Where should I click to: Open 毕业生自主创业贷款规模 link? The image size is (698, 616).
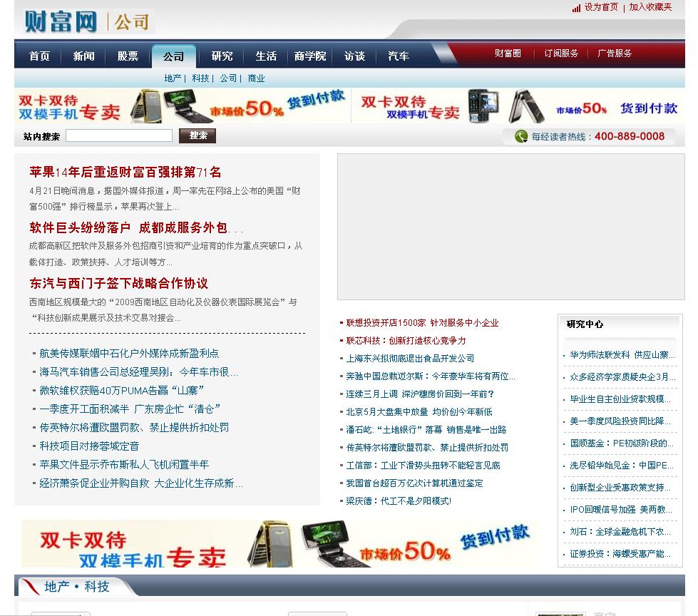coord(620,399)
